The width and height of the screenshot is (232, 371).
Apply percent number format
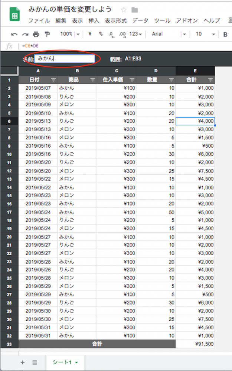coord(101,34)
